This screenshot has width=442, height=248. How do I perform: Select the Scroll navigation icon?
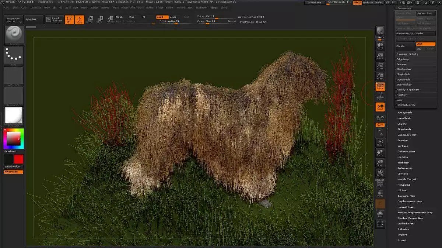380,46
